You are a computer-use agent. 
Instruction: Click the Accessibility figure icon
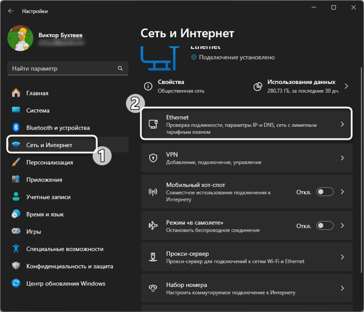coord(16,249)
